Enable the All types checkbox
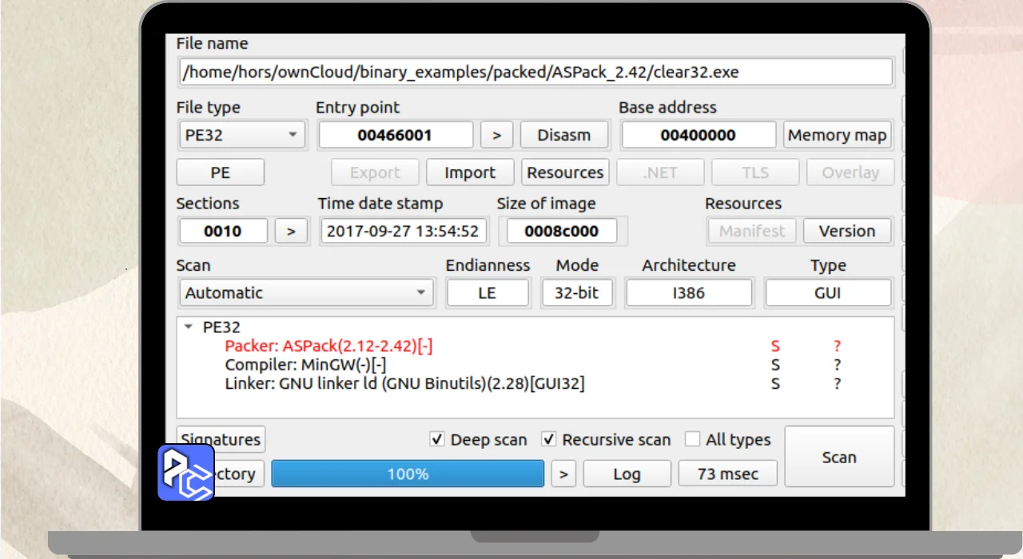The height and width of the screenshot is (559, 1023). (x=692, y=439)
